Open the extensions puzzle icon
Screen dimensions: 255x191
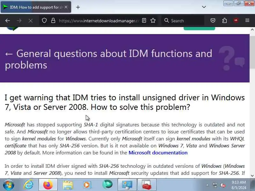[x=224, y=21]
